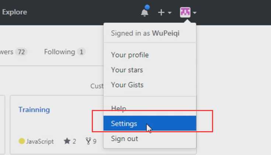Collapse the menu via the avatar caret arrow
The width and height of the screenshot is (271, 155).
click(x=195, y=13)
